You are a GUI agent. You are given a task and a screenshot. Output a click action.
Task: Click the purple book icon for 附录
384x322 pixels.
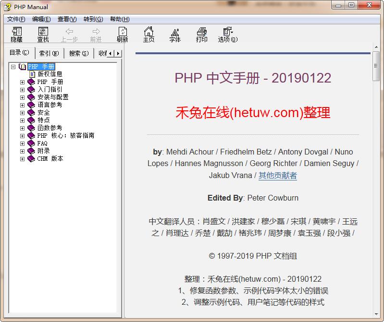point(31,151)
